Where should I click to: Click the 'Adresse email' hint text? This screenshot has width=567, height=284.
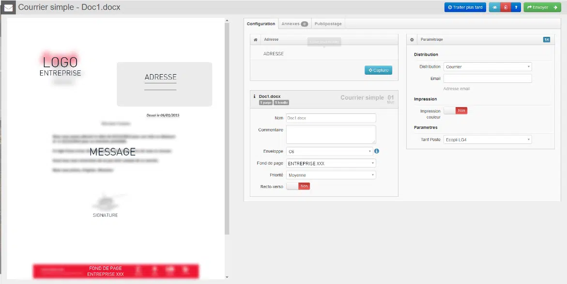pyautogui.click(x=456, y=89)
